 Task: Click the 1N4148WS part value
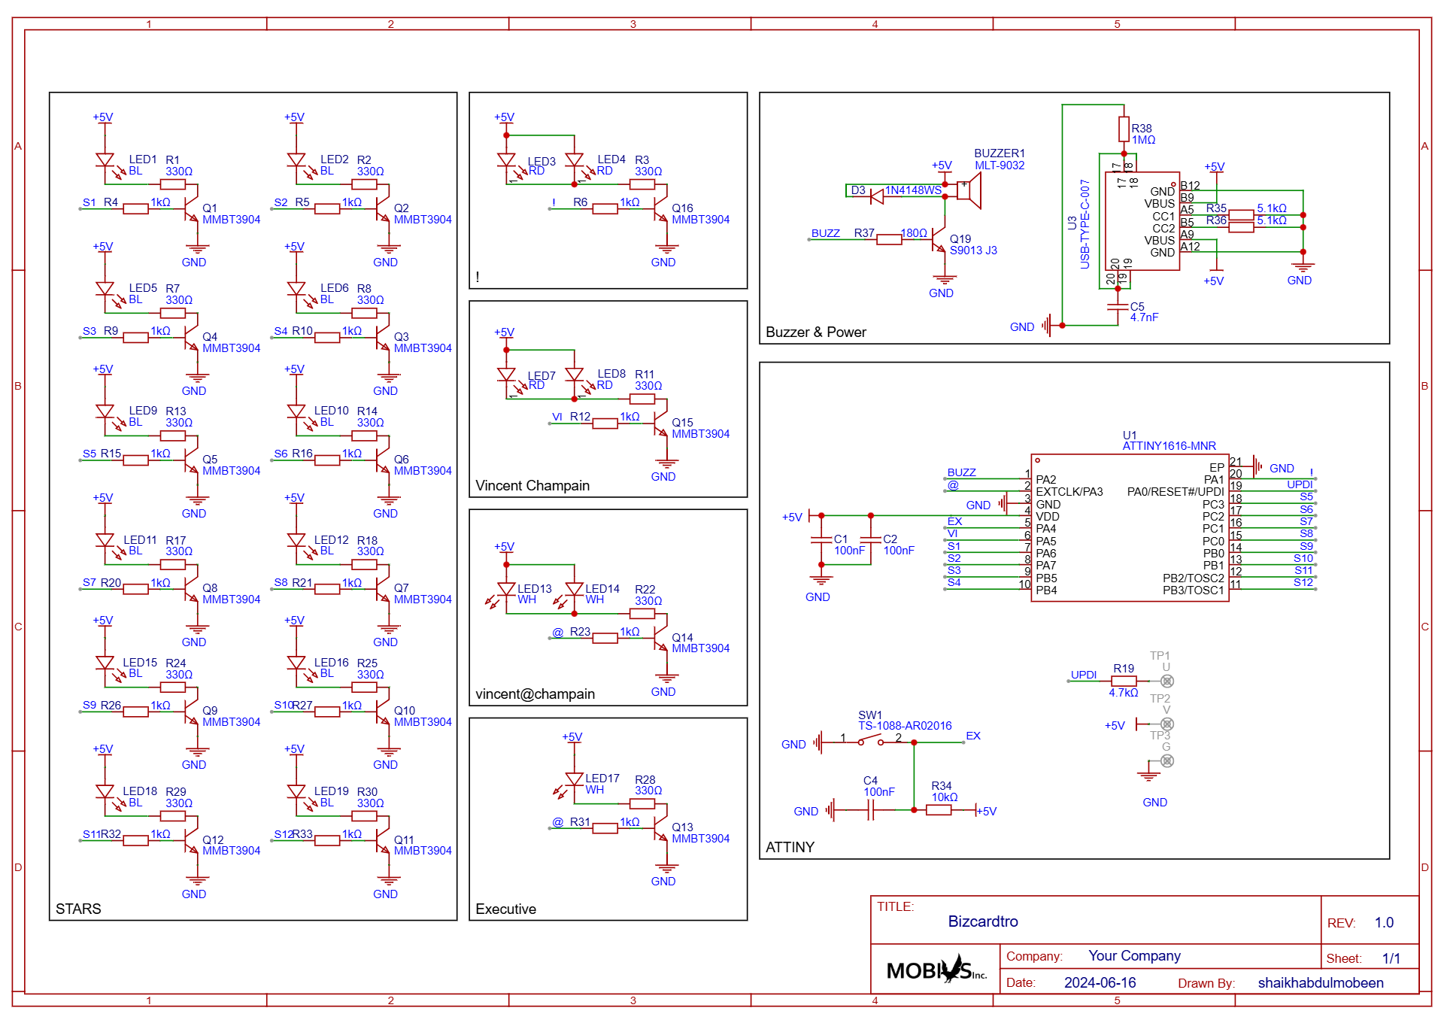point(913,190)
